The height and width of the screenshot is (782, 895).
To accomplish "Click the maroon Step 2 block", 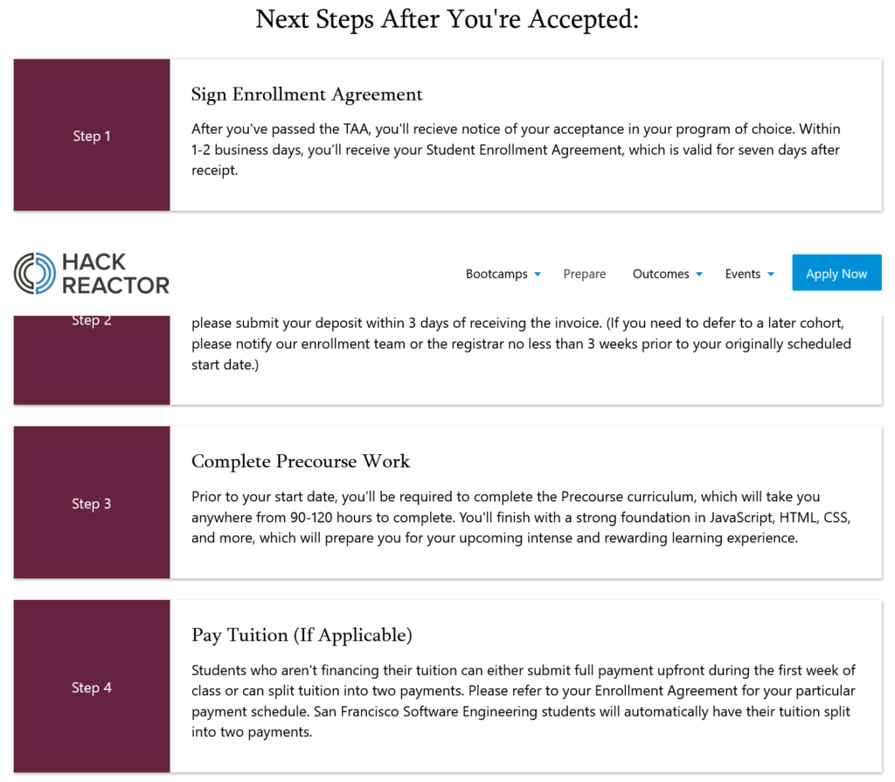I will pyautogui.click(x=92, y=359).
